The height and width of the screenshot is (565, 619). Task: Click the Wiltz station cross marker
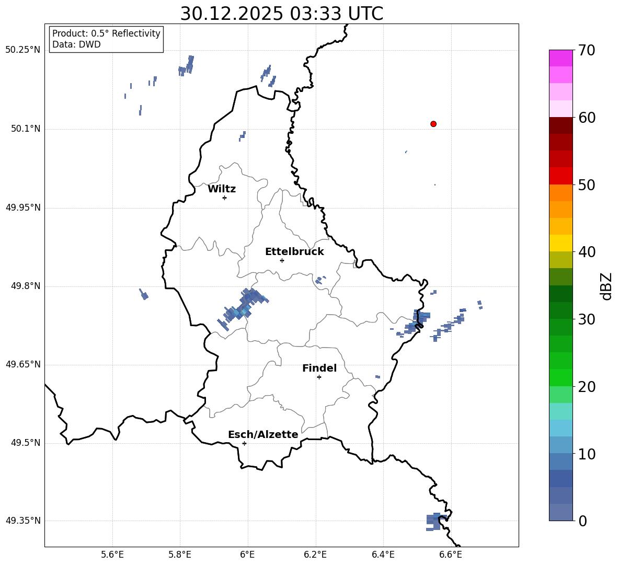[x=225, y=198]
